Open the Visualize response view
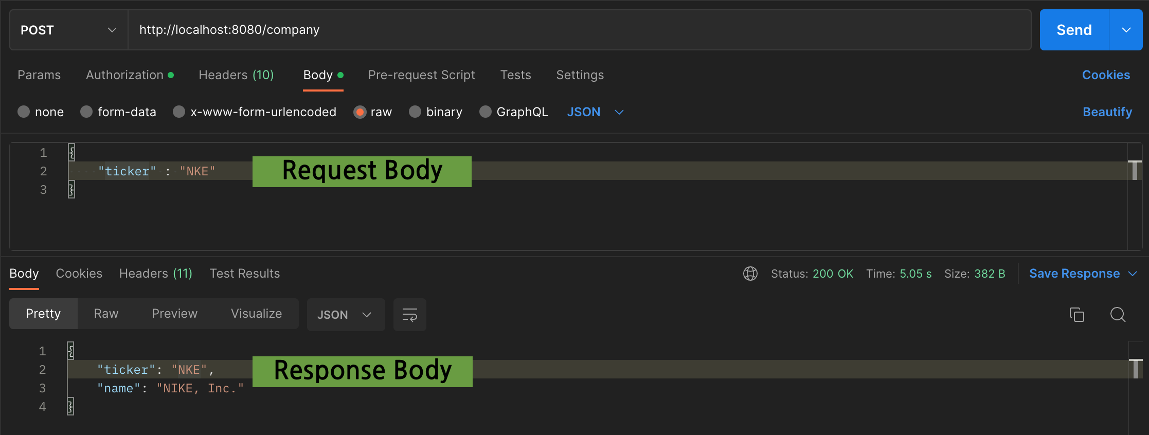The height and width of the screenshot is (435, 1149). click(256, 314)
